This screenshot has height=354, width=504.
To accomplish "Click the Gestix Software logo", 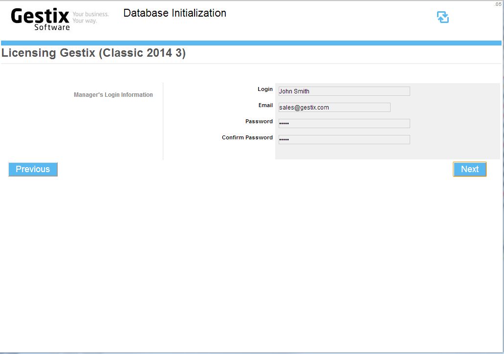I will click(x=40, y=19).
